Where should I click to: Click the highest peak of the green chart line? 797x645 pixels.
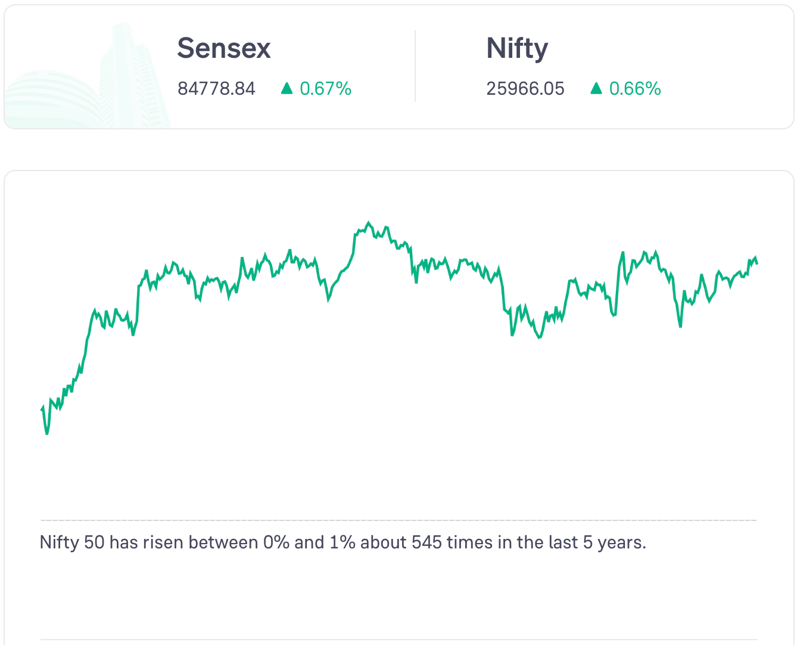[x=368, y=223]
